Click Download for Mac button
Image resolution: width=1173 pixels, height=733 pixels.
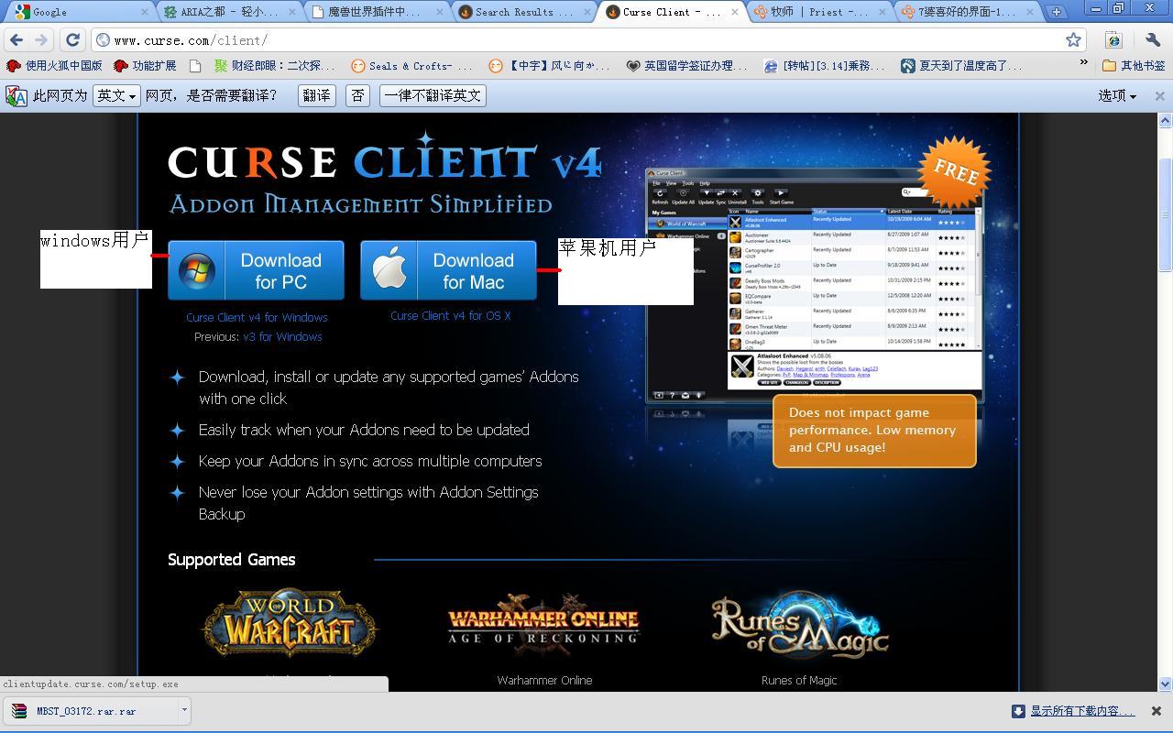(x=448, y=270)
